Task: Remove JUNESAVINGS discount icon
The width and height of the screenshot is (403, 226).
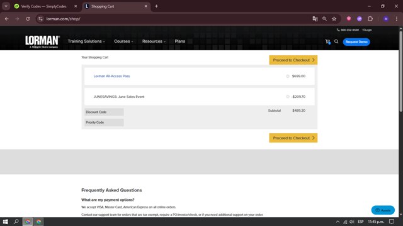Action: pyautogui.click(x=288, y=97)
